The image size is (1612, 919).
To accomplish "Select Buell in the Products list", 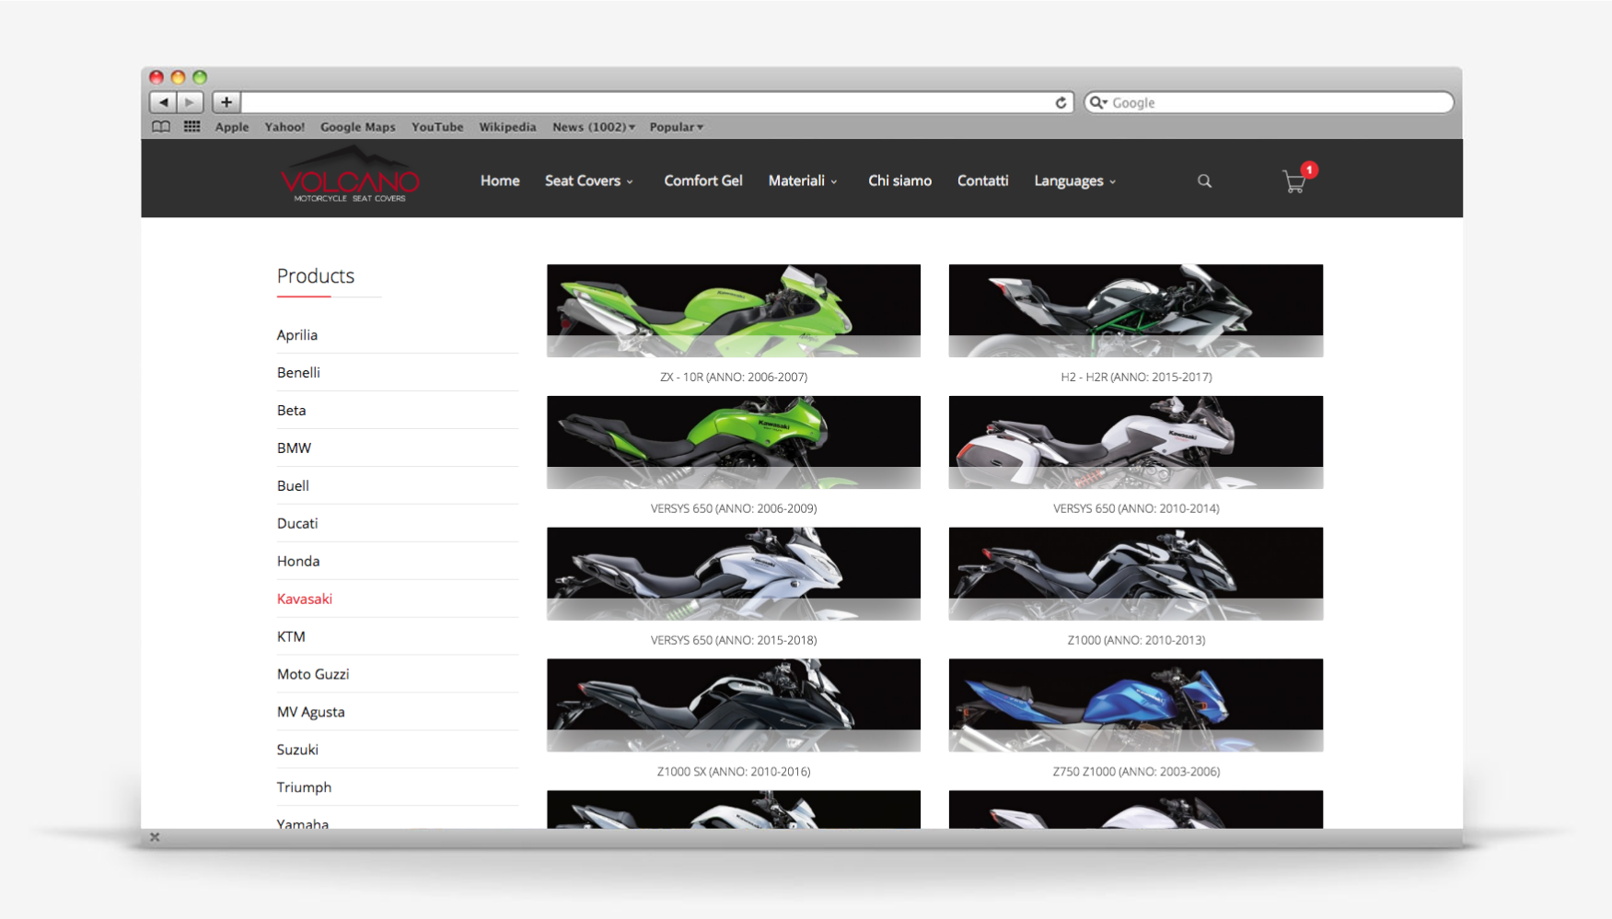I will click(293, 486).
